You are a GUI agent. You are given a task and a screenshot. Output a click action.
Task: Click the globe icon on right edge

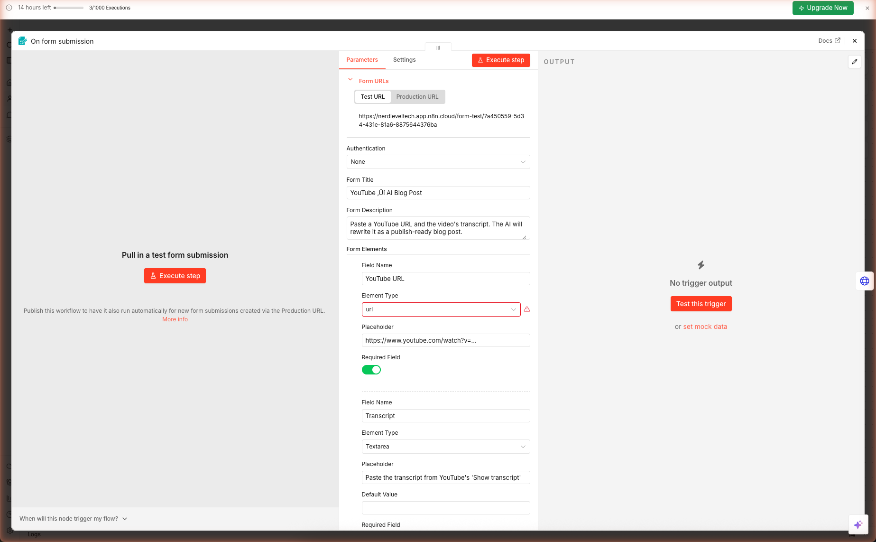pyautogui.click(x=864, y=281)
